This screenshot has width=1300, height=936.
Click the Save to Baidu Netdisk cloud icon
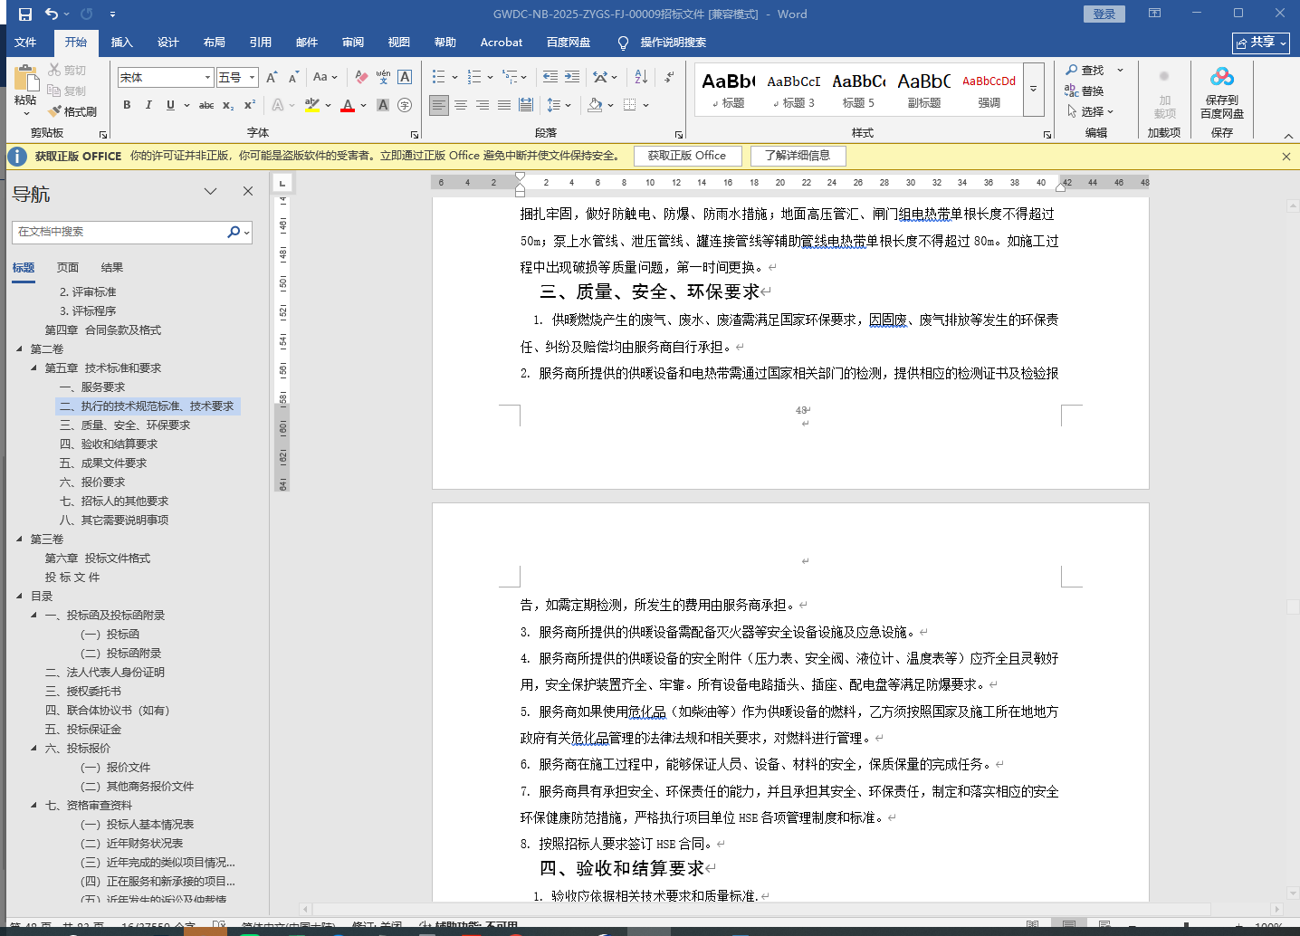pyautogui.click(x=1222, y=78)
